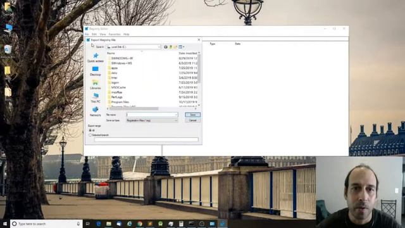405x228 pixels.
Task: Click the microphone icon in search box
Action: pos(78,224)
